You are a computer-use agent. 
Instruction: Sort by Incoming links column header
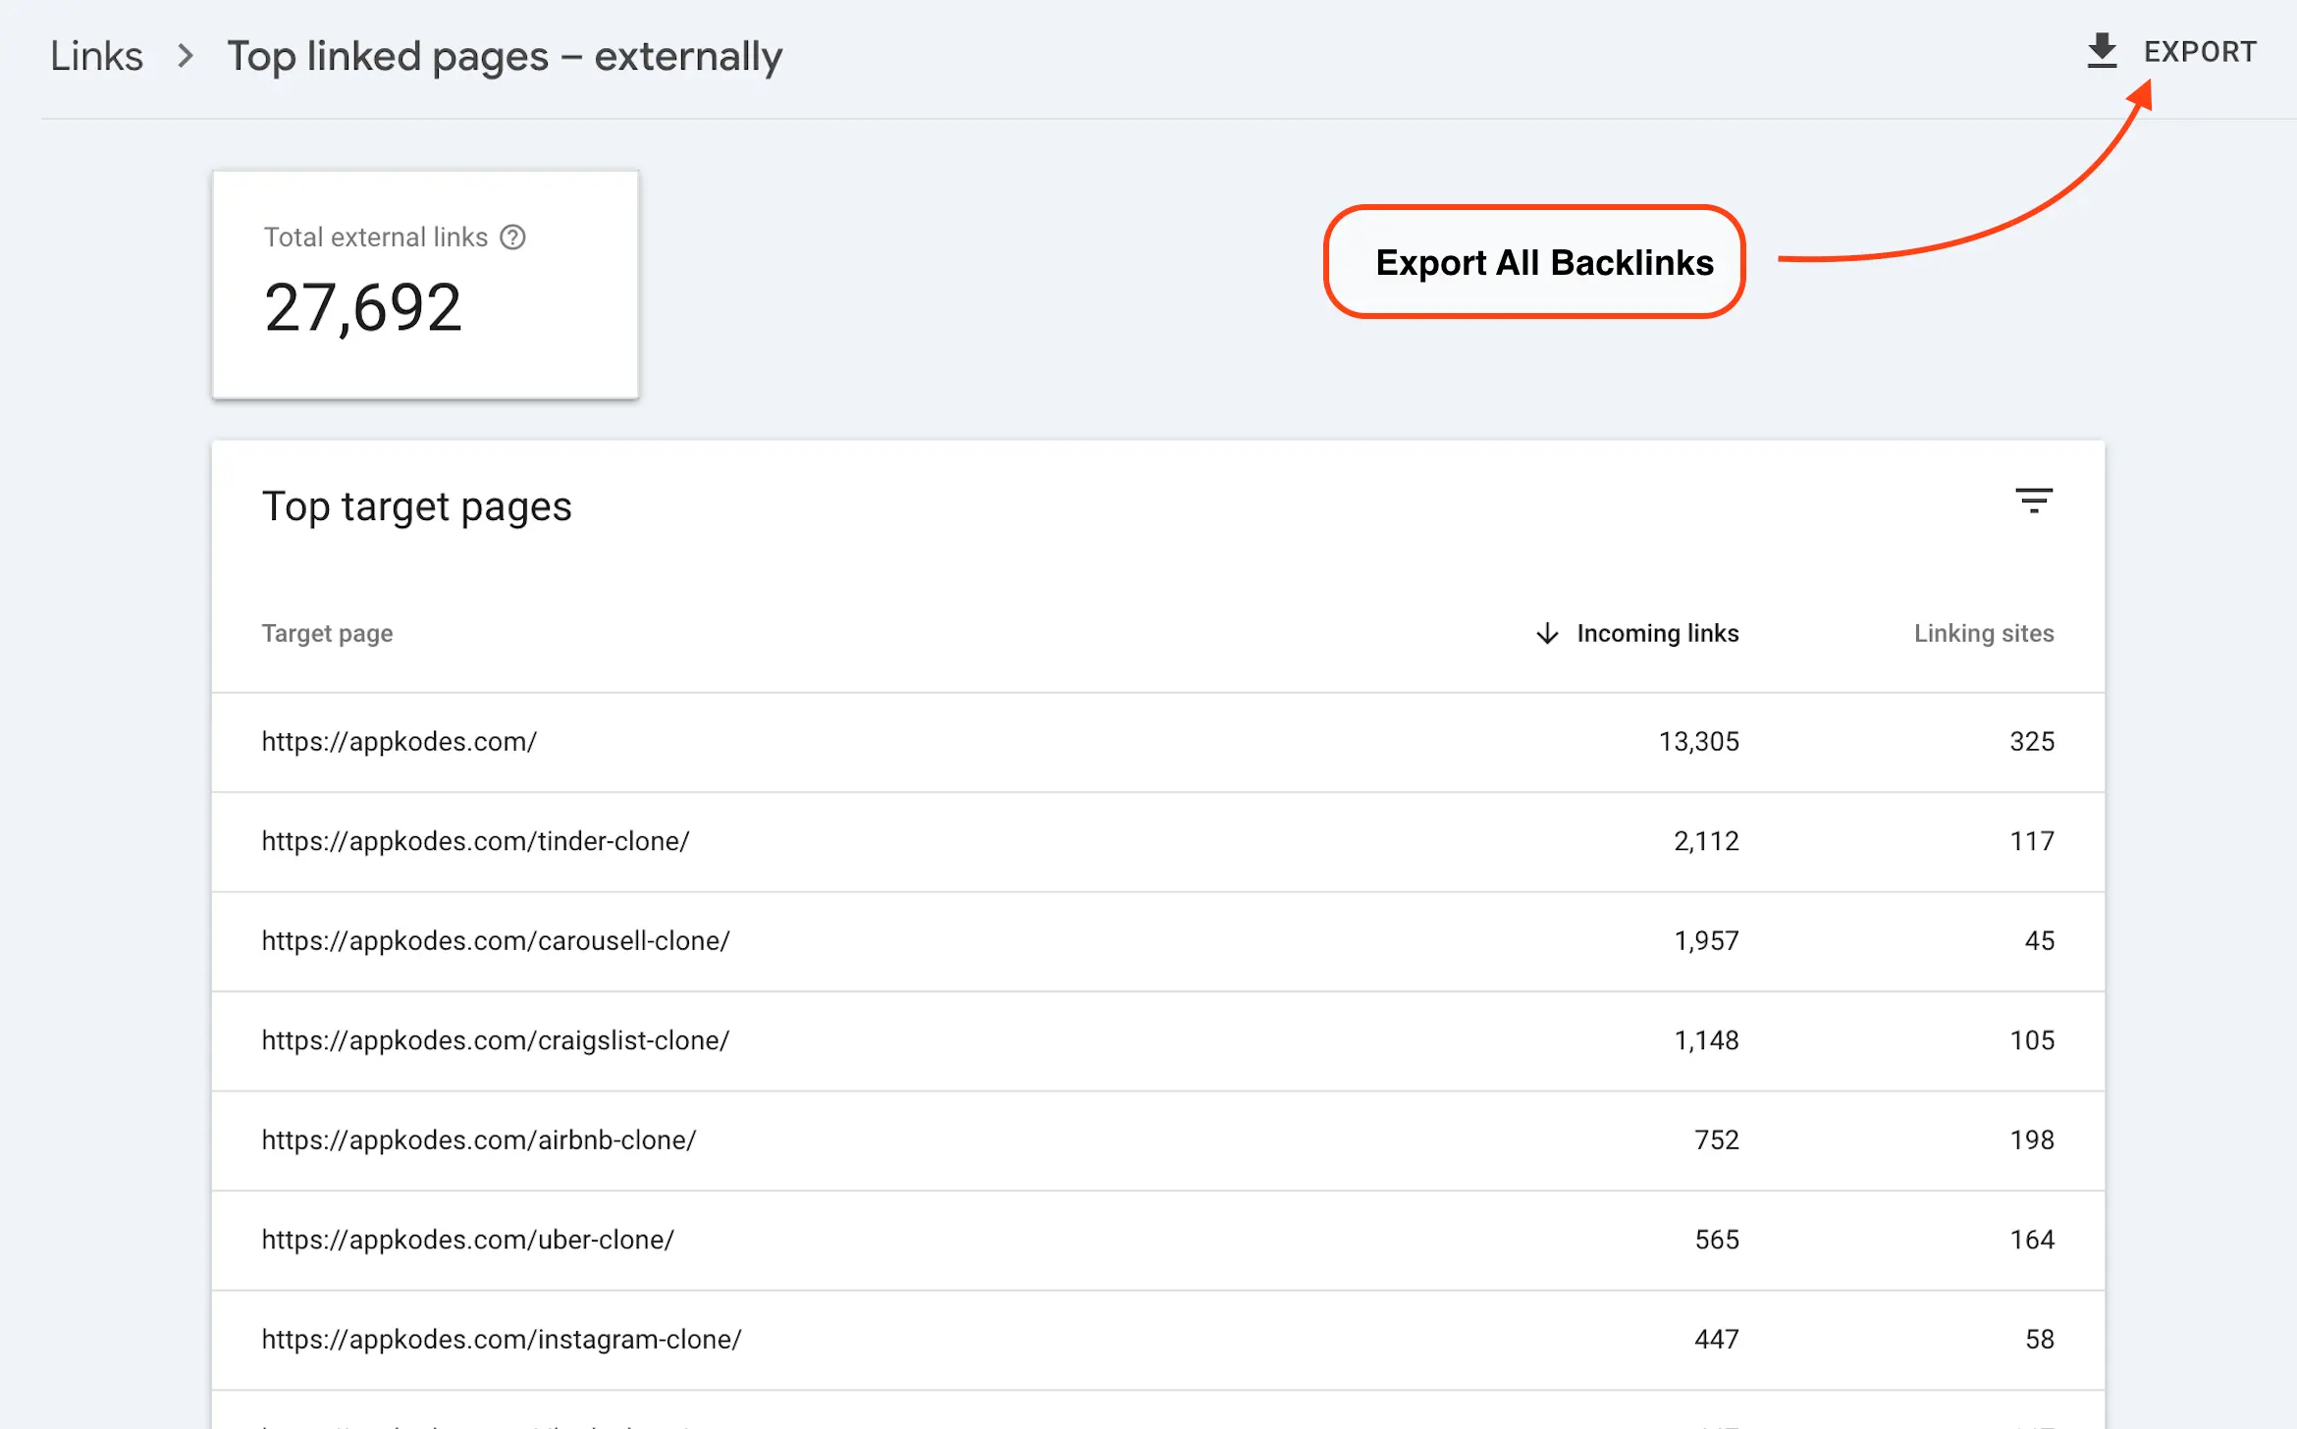coord(1657,634)
